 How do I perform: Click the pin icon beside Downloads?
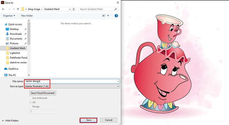[x=25, y=34]
